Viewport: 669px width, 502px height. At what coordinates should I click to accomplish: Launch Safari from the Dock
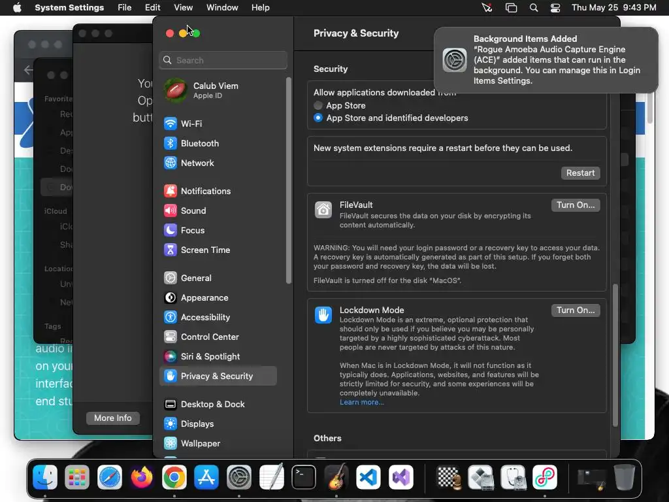(x=110, y=477)
